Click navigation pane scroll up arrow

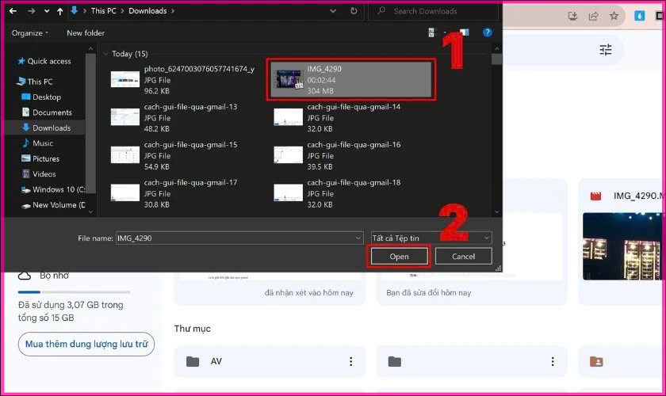[x=90, y=49]
